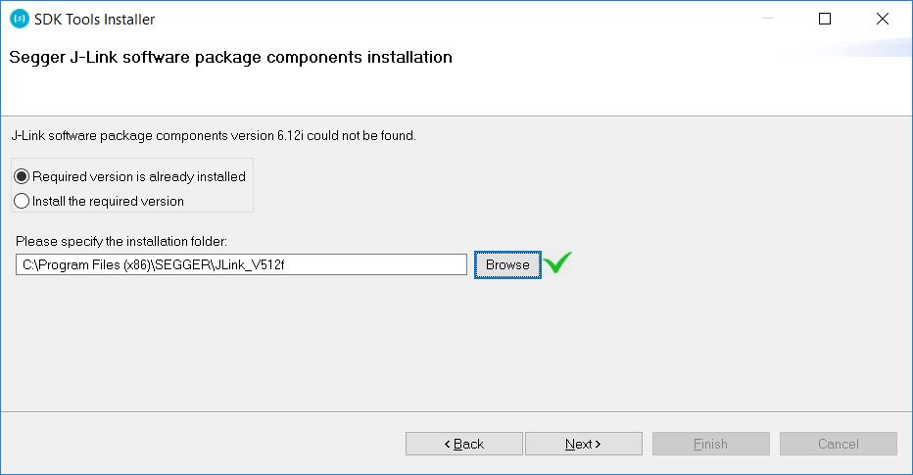The width and height of the screenshot is (913, 475).
Task: Maximize the SDK Tools Installer window
Action: [825, 19]
